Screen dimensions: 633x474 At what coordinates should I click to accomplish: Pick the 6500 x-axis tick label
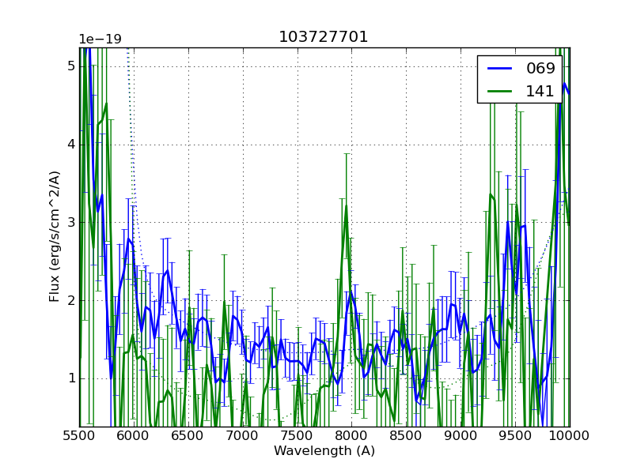click(x=188, y=436)
